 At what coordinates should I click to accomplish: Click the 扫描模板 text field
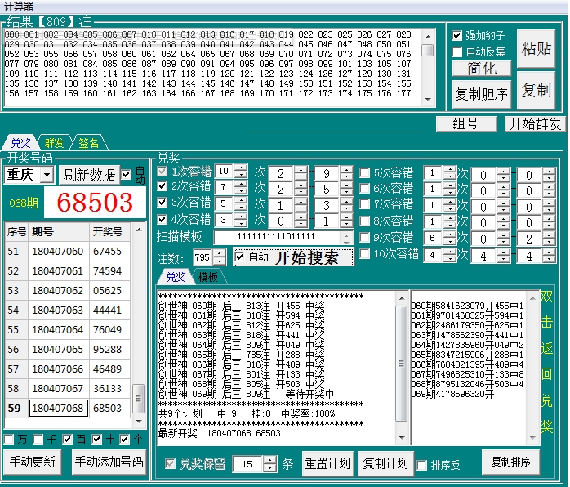tap(277, 237)
